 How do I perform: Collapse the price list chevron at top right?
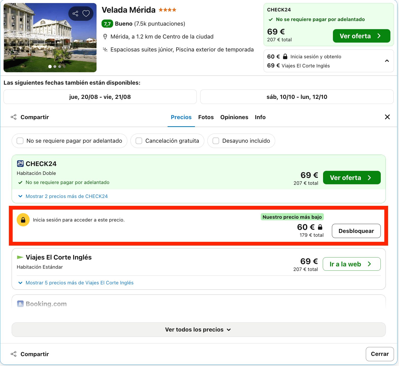tap(387, 61)
